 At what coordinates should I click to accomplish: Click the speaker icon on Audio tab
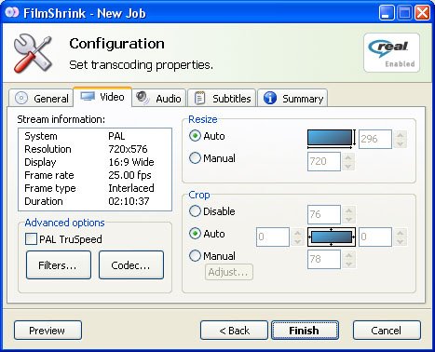click(143, 98)
